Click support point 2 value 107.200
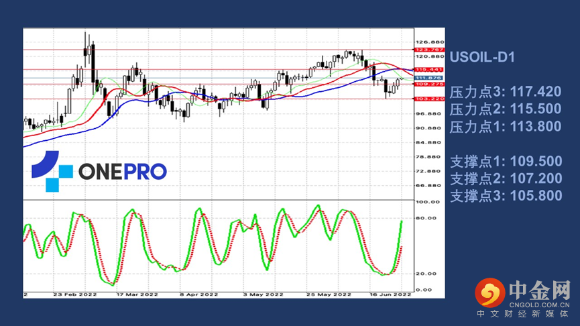This screenshot has width=580, height=326. coord(536,178)
